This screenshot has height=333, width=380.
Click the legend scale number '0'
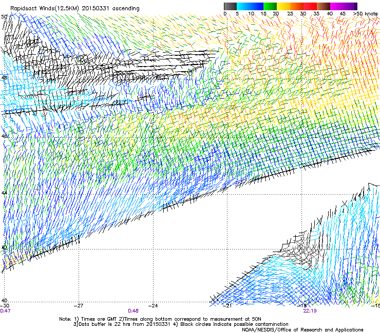click(x=225, y=13)
